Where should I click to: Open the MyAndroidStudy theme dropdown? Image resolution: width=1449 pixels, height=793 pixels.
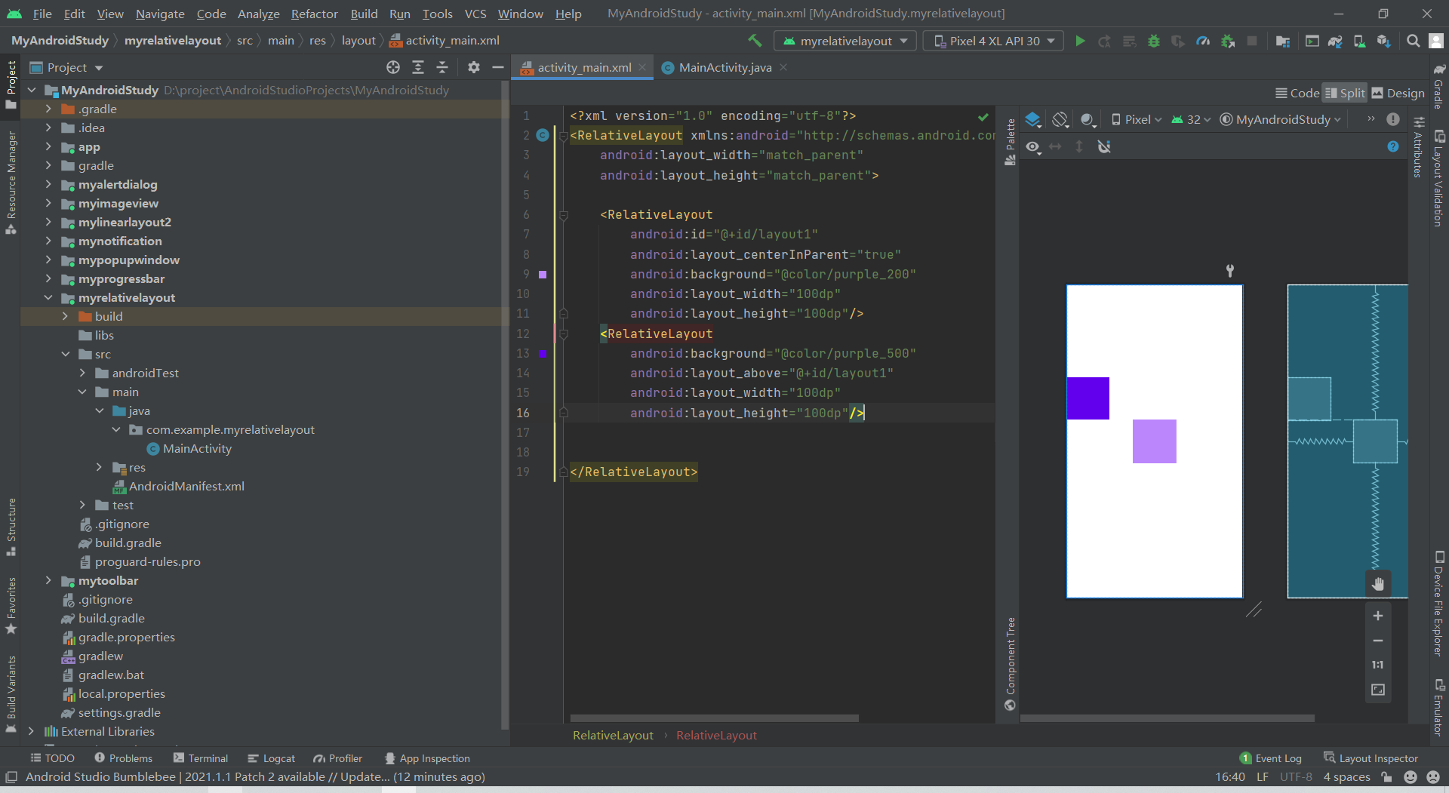coord(1281,119)
